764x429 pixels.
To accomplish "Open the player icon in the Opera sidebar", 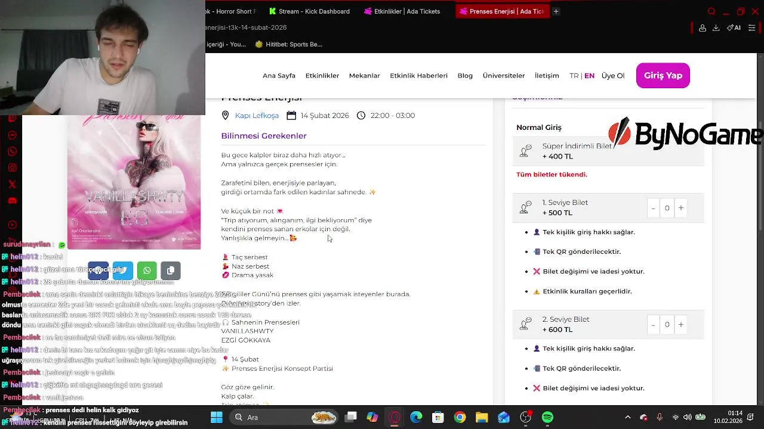I will point(12,225).
